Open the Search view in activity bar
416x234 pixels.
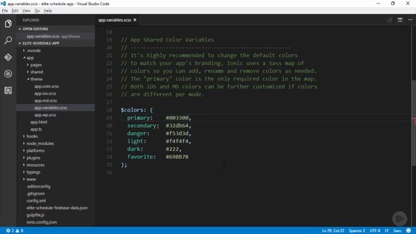click(8, 40)
